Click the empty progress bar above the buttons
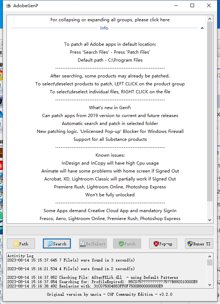 (110, 231)
